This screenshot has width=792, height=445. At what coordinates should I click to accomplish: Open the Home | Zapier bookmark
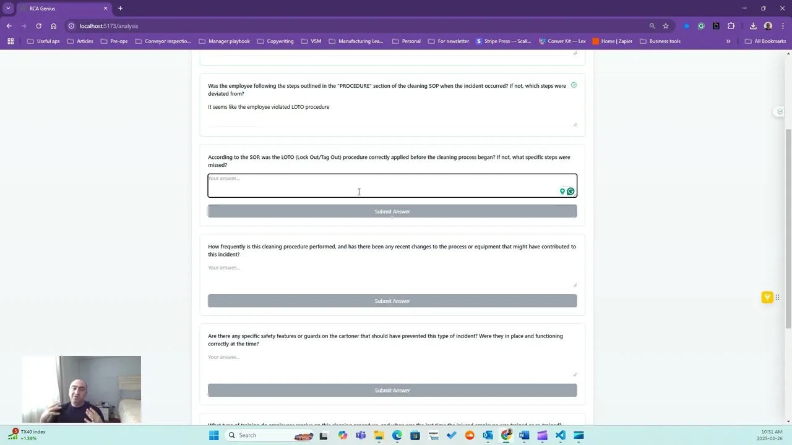(613, 41)
